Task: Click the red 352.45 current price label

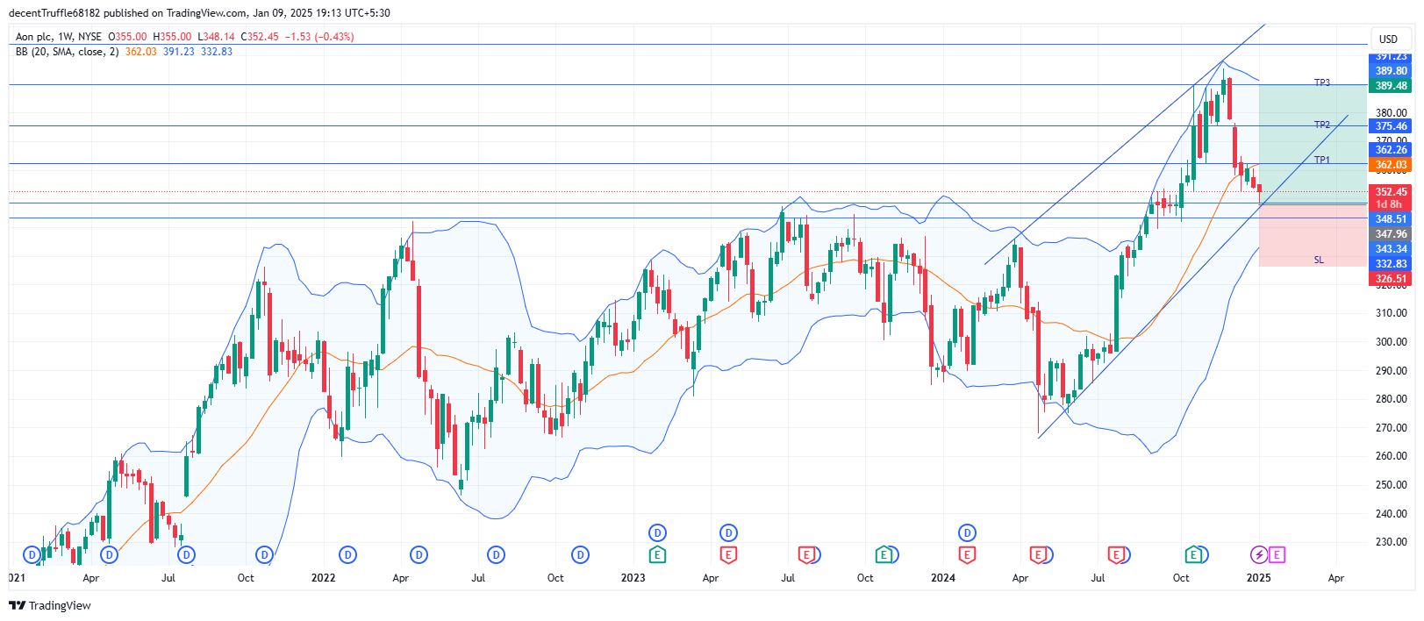Action: pyautogui.click(x=1391, y=192)
